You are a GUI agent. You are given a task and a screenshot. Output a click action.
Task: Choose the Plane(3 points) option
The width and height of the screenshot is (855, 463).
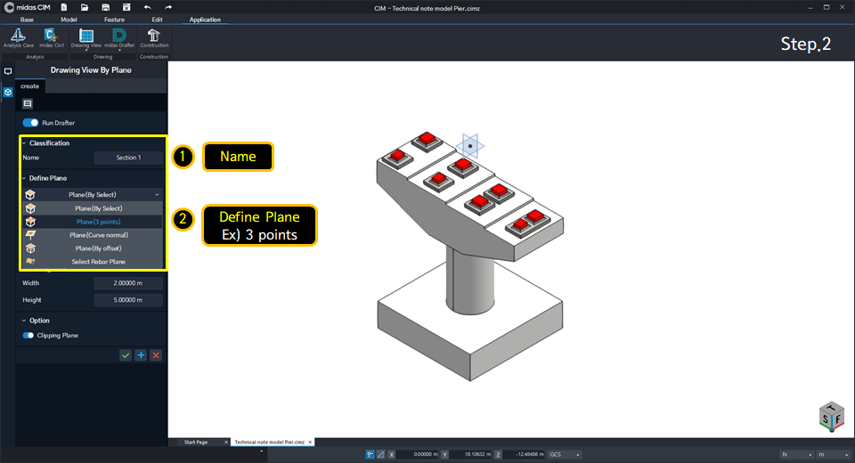93,222
